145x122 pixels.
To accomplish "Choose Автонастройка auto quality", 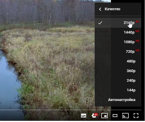I will click(x=118, y=100).
